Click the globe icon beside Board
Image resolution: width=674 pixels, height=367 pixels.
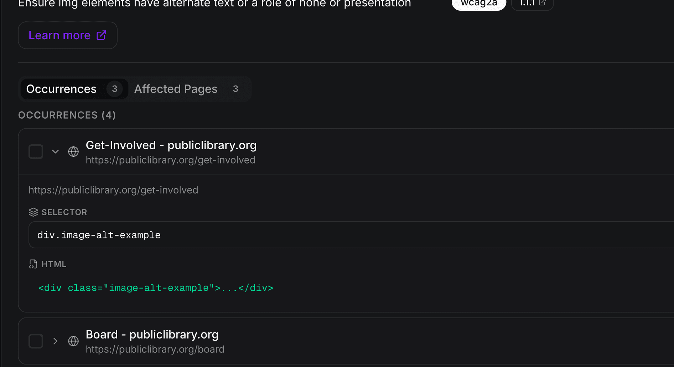click(73, 341)
